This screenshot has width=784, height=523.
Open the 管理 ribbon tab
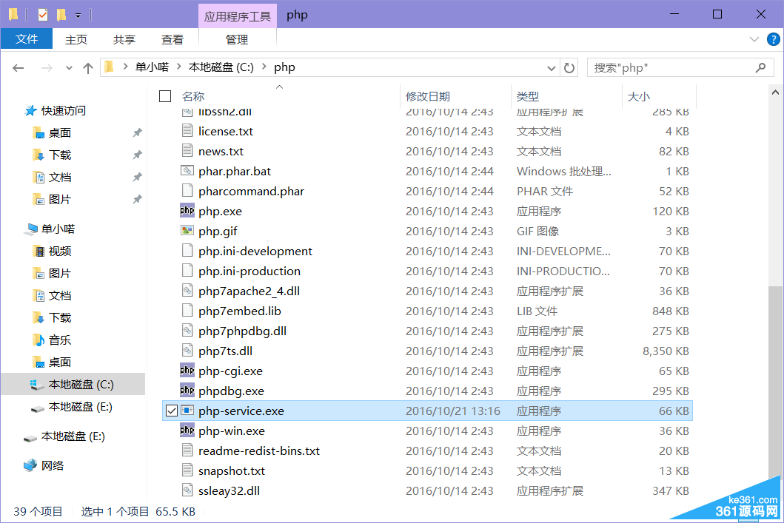(x=237, y=39)
